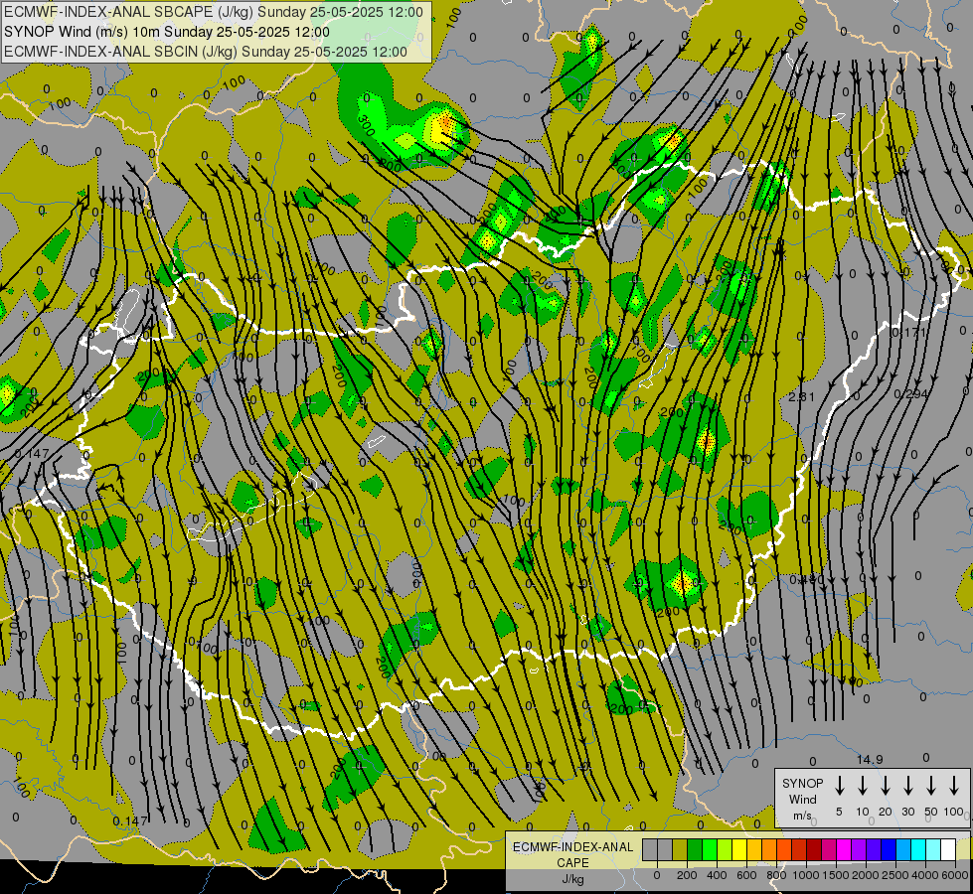This screenshot has width=973, height=894.
Task: Choose the bright magenta swatch right of 1500 tick
Action: click(x=844, y=849)
